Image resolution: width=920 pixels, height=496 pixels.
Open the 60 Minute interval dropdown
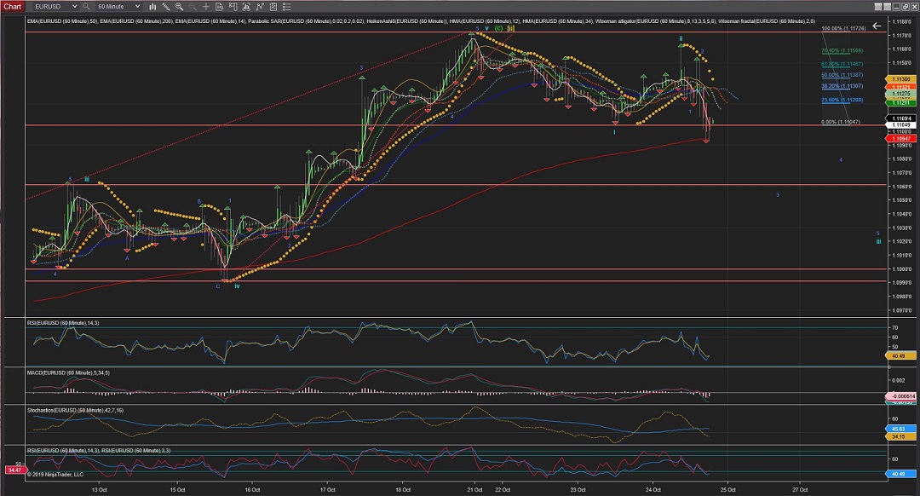(x=118, y=7)
